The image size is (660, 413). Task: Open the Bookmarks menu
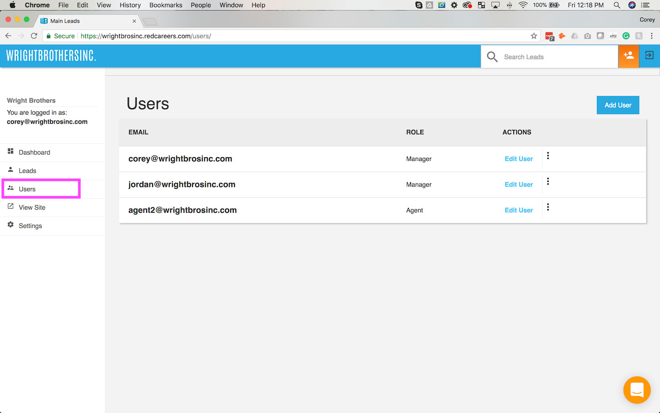(166, 5)
